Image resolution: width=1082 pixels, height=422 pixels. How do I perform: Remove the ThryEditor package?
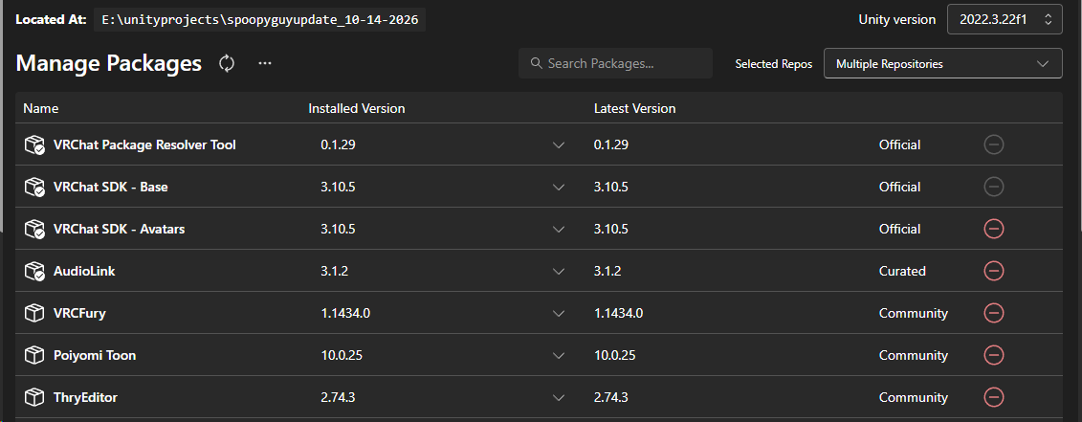[x=994, y=397]
